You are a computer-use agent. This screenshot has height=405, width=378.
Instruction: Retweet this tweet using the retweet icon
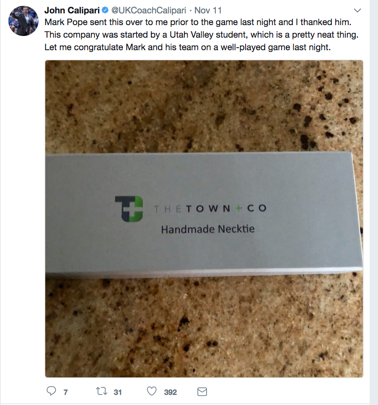click(x=101, y=391)
